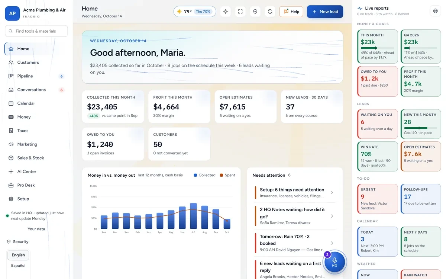Open the Today 3 calendar tile
This screenshot has width=446, height=279.
coord(378,241)
